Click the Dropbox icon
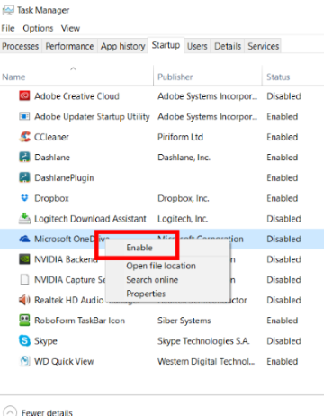324x416 pixels. pos(24,198)
